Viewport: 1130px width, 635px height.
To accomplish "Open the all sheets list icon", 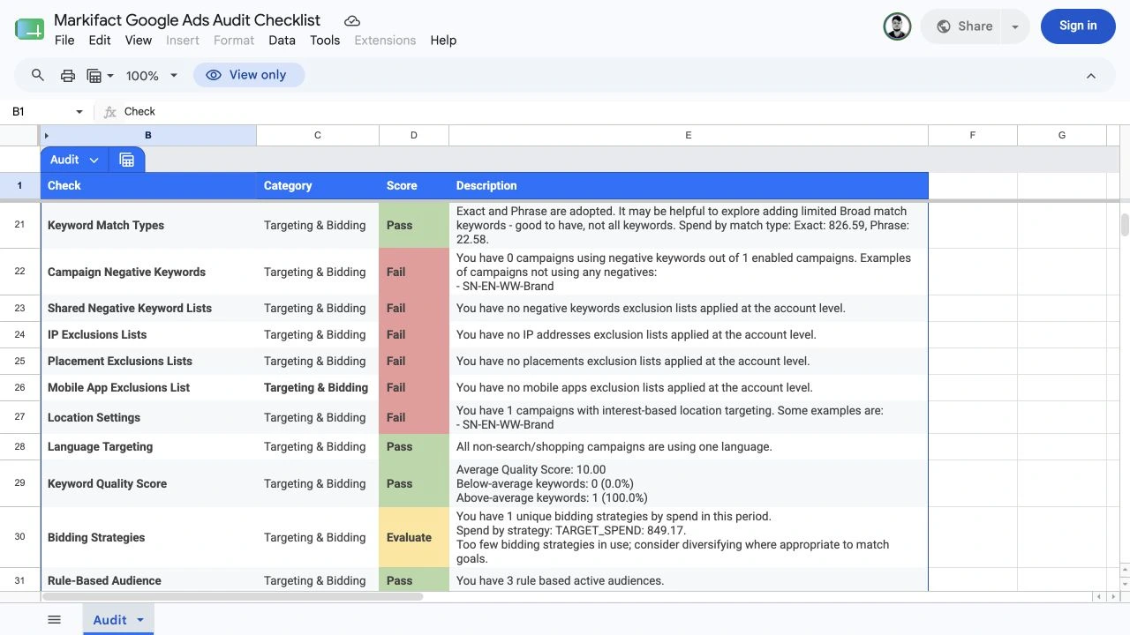I will tap(54, 620).
